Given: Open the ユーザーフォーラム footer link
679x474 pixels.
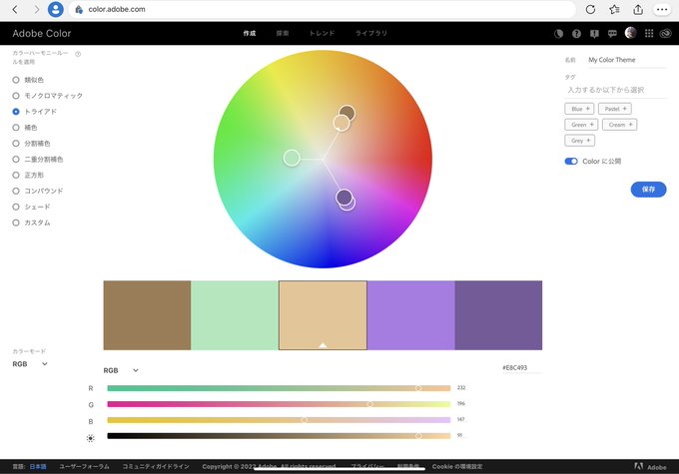Looking at the screenshot, I should point(84,467).
